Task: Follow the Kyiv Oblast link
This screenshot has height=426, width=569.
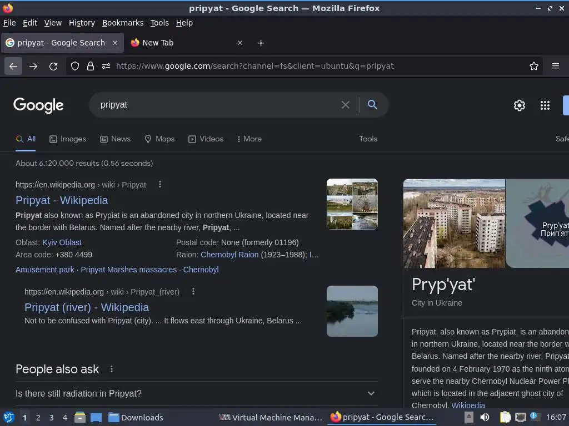Action: click(x=62, y=242)
